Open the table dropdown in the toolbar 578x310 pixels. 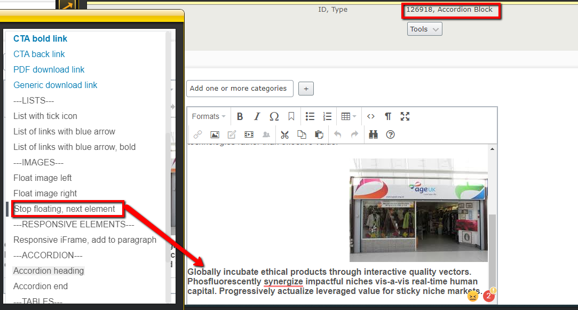[x=349, y=116]
